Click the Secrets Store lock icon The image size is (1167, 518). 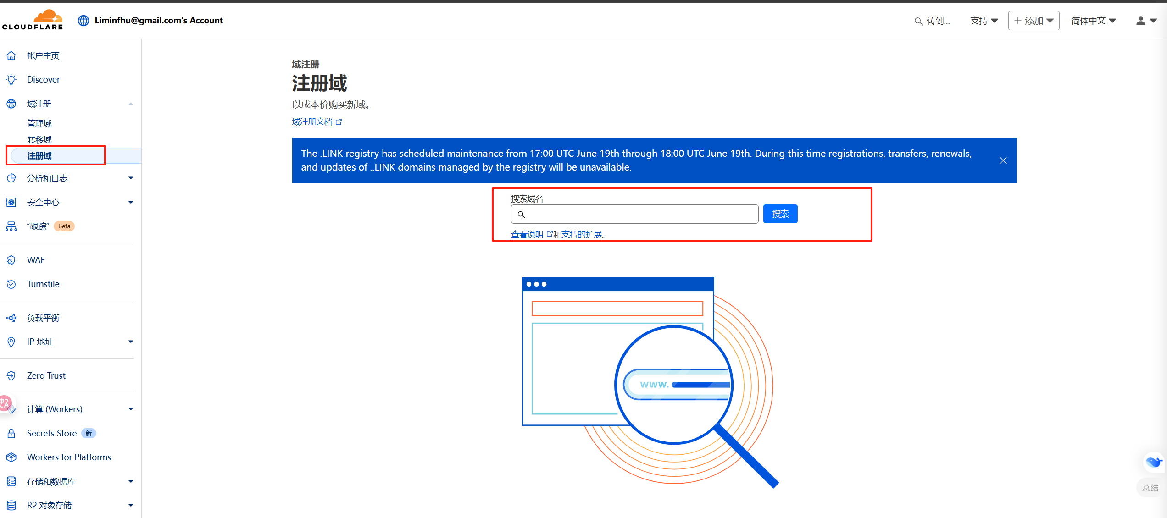click(x=11, y=434)
